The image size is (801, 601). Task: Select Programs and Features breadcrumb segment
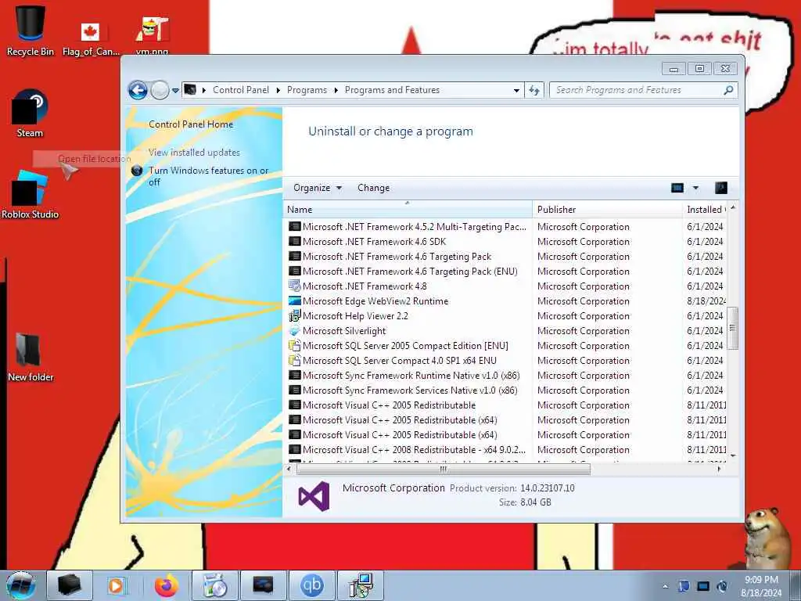pos(392,90)
